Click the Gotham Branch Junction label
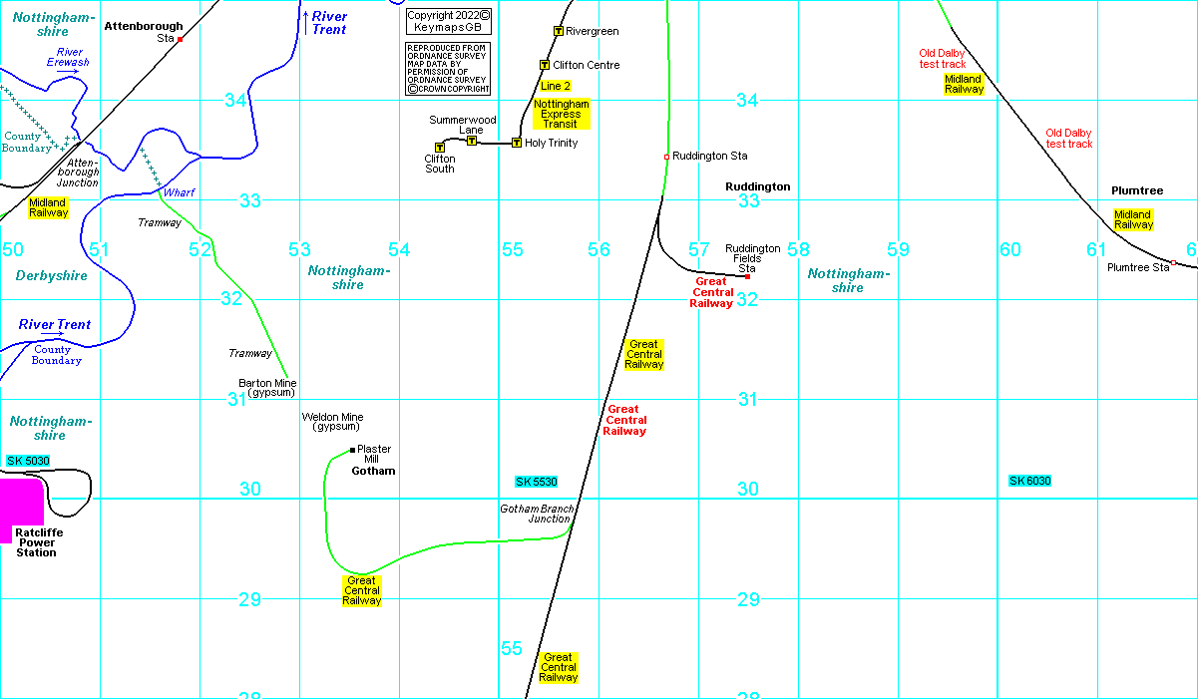Viewport: 1198px width, 699px height. 537,514
